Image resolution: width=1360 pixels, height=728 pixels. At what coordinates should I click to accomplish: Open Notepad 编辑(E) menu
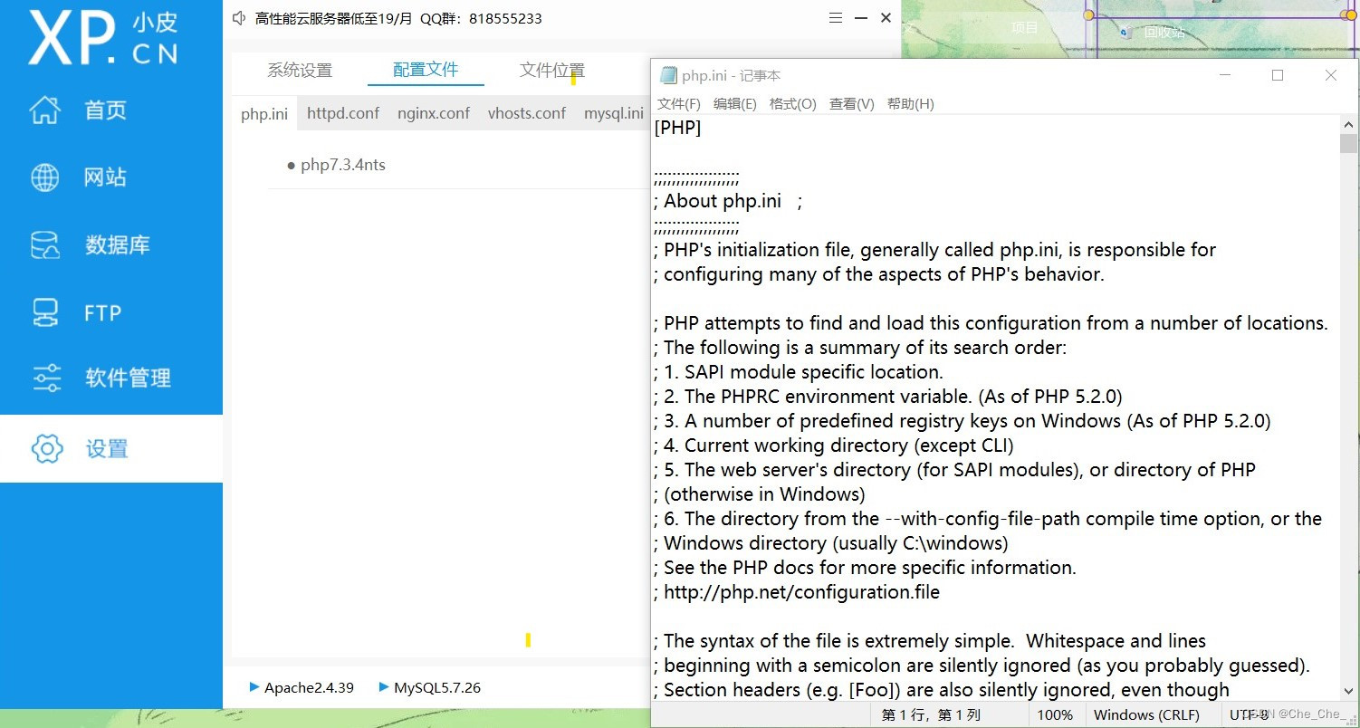[735, 104]
